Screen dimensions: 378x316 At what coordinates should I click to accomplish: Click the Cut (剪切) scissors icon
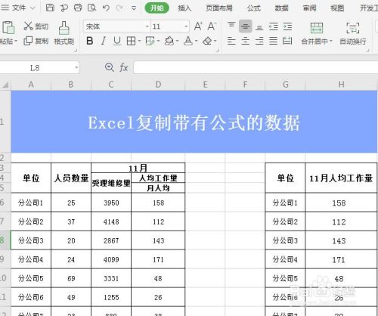[x=28, y=26]
